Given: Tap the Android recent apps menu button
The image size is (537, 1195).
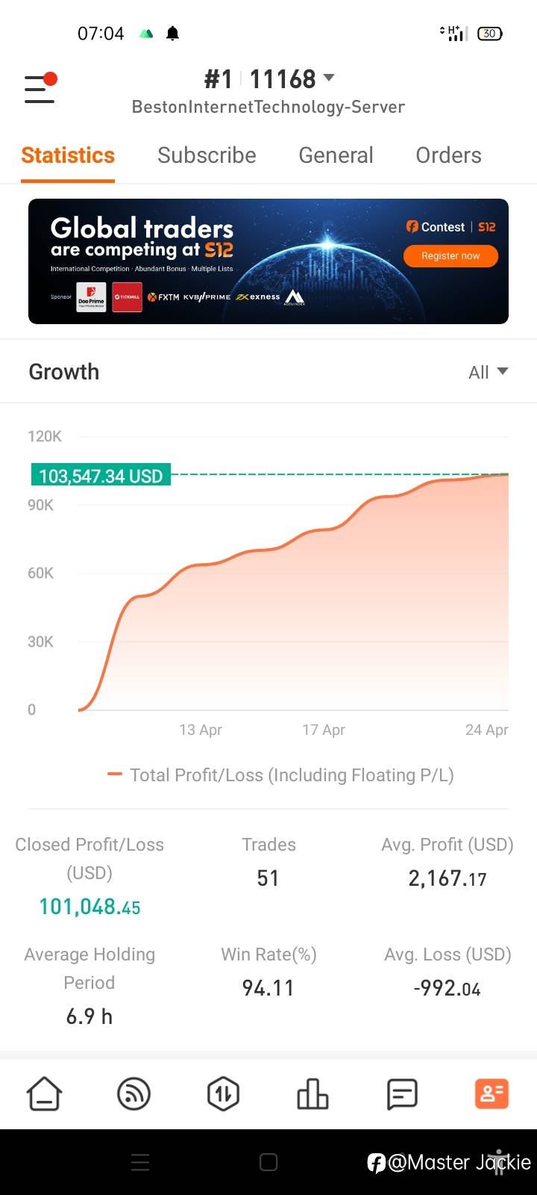Looking at the screenshot, I should [140, 1162].
